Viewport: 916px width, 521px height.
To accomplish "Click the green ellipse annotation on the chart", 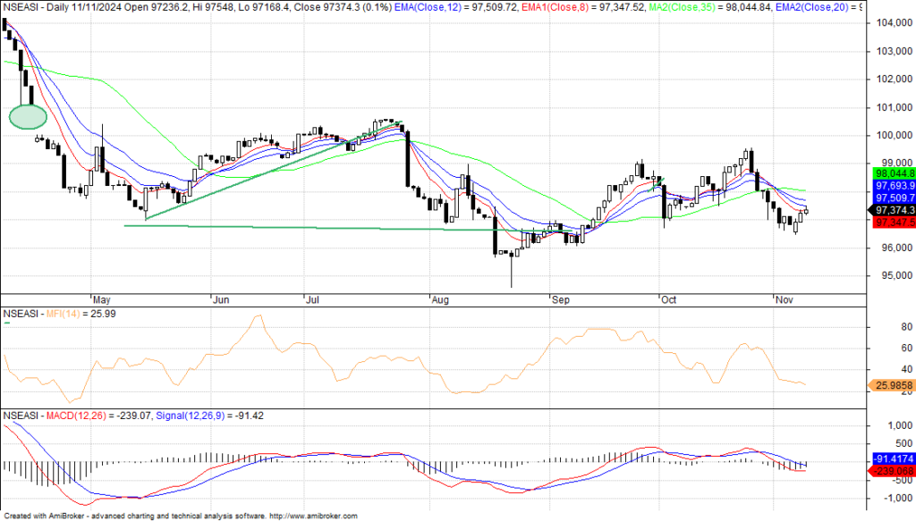I will point(27,116).
